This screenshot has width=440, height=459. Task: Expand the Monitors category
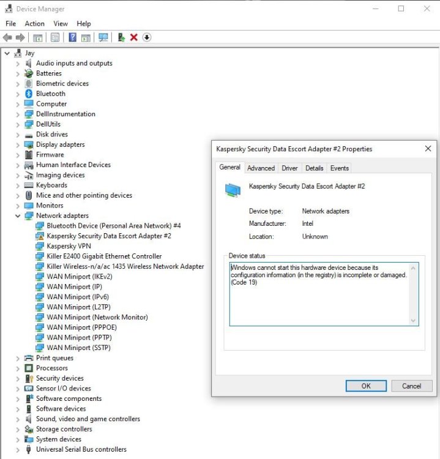click(18, 206)
